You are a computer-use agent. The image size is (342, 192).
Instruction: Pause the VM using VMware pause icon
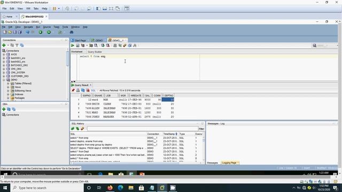[x=55, y=9]
